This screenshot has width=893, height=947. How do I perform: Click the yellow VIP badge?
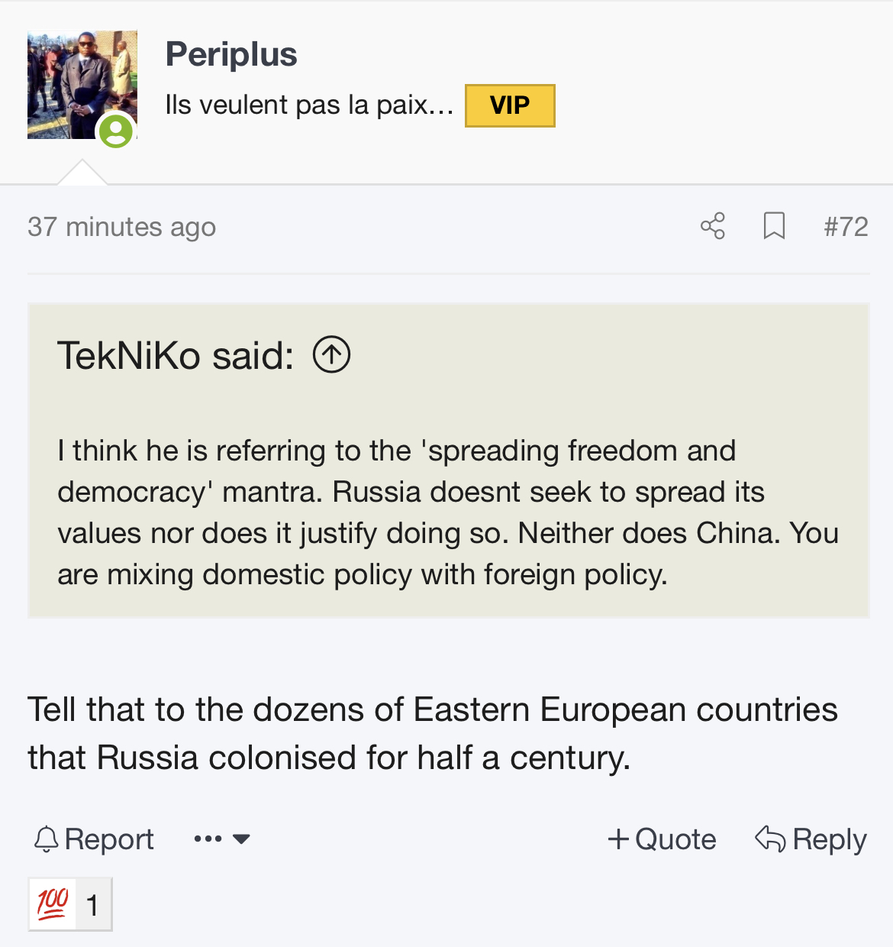pos(510,105)
